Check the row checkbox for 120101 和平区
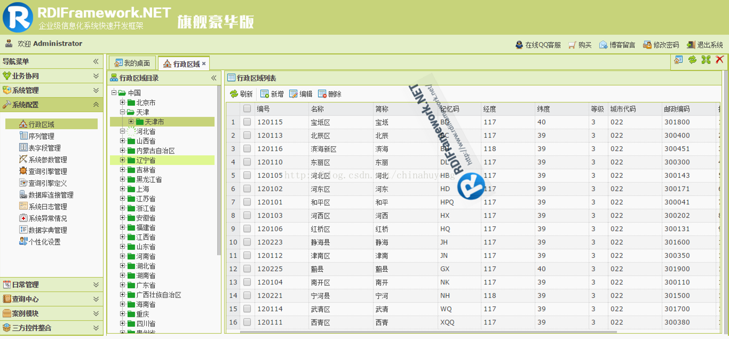 pyautogui.click(x=247, y=202)
